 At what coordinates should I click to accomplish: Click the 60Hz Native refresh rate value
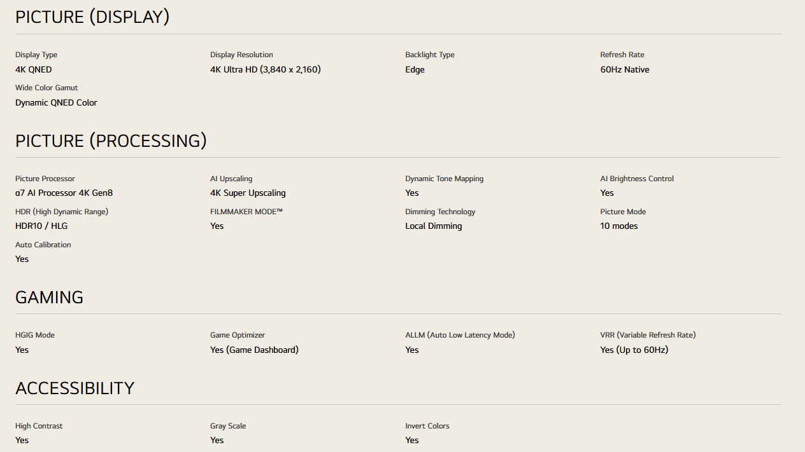pos(624,69)
